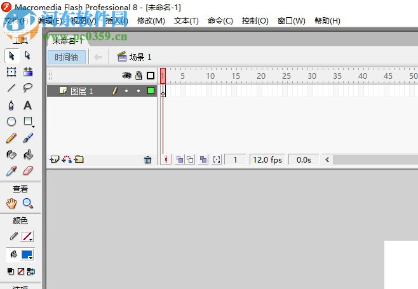Select the Paint Bucket tool
Viewport: 418px width, 289px height.
pos(28,154)
